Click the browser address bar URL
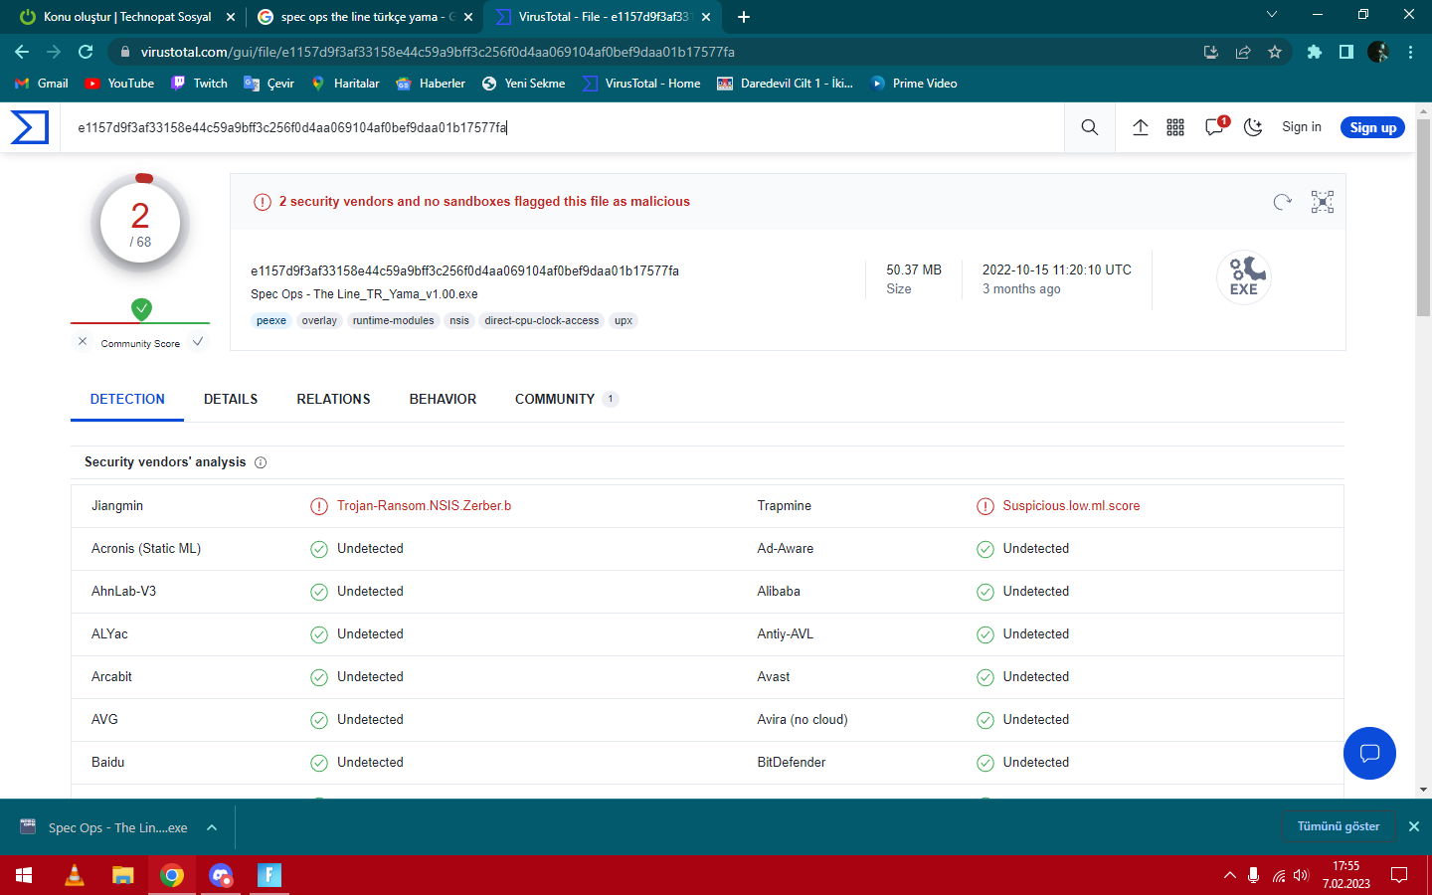The image size is (1432, 895). point(438,52)
